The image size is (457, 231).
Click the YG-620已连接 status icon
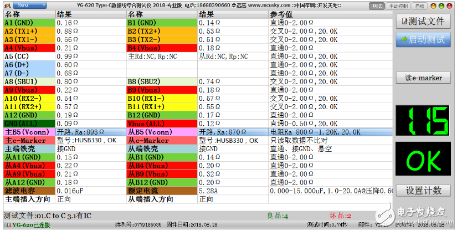tap(8, 225)
